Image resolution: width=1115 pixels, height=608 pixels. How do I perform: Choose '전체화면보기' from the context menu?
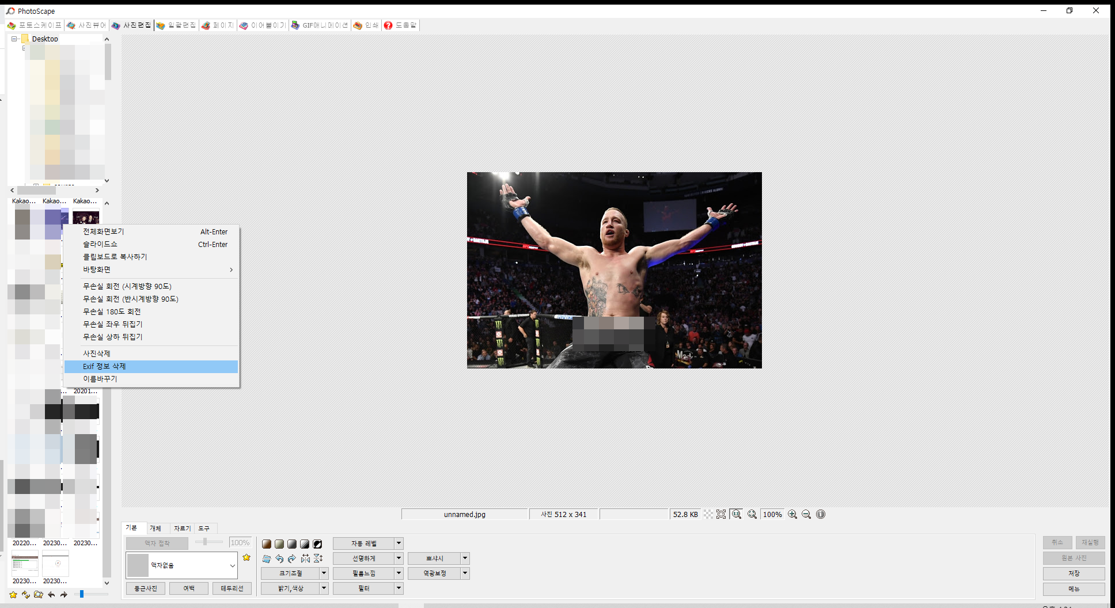click(x=151, y=231)
